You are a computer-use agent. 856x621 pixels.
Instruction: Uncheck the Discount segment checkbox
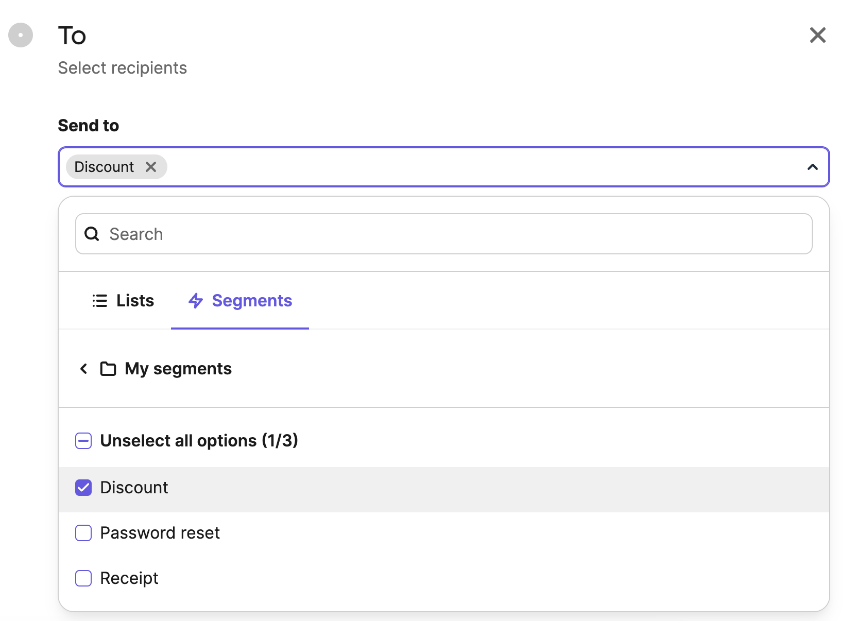click(83, 488)
